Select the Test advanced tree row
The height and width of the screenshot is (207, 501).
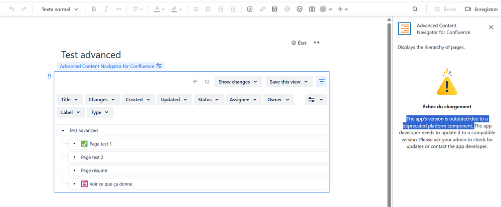coord(192,130)
